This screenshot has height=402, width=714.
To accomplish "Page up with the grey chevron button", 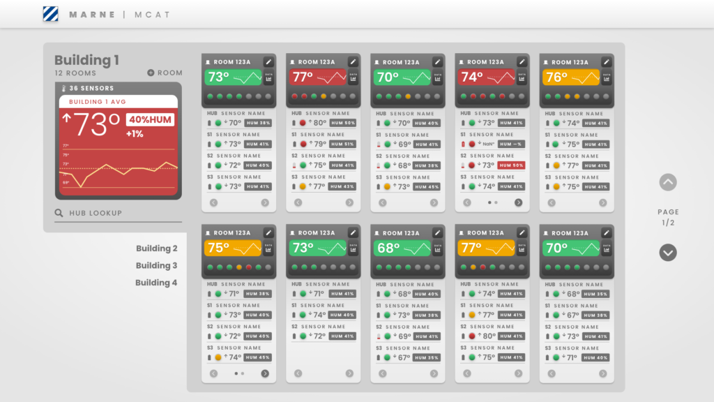I will pyautogui.click(x=668, y=182).
